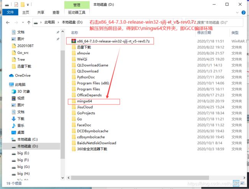Click the properties quick-access toolbar icon
Screen dimensions: 249x189
click(16, 5)
